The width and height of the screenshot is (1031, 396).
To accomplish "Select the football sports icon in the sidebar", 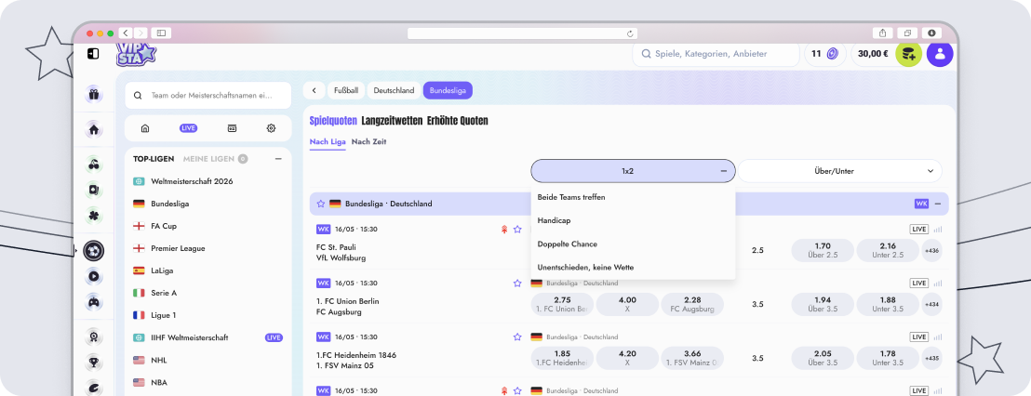I will pyautogui.click(x=94, y=251).
